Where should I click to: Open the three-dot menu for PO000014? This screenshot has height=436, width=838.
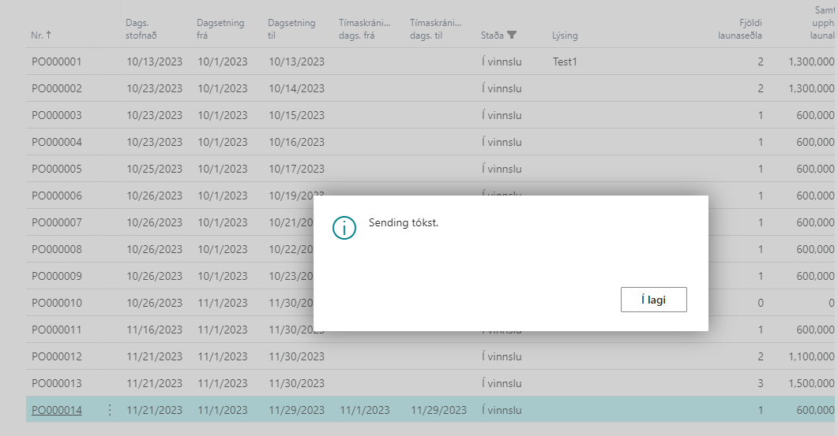(110, 410)
